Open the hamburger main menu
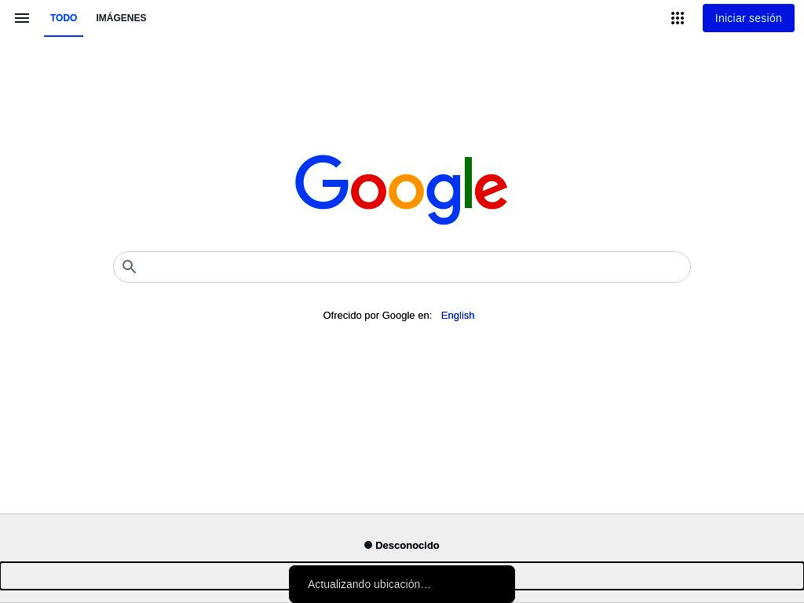804x603 pixels. tap(21, 18)
